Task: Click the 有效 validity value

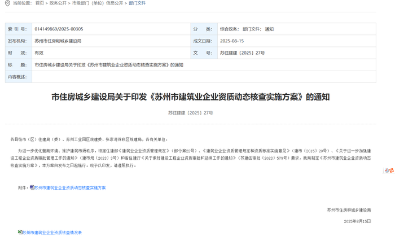Action: tap(39, 53)
